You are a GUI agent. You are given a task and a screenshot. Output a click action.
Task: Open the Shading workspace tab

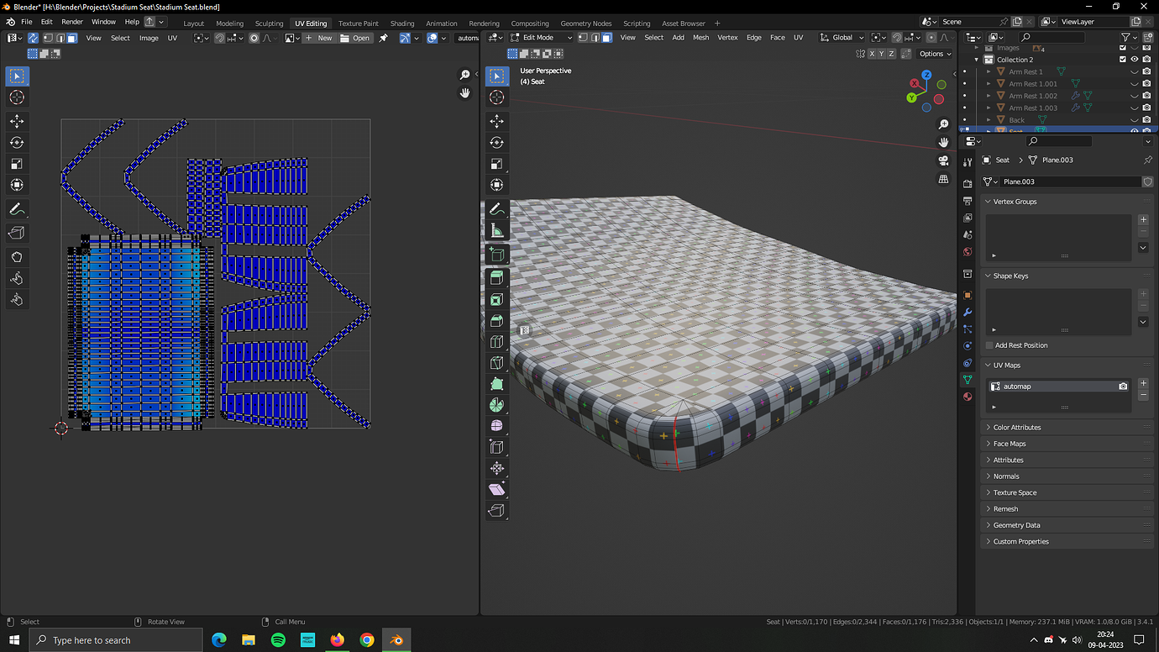402,24
